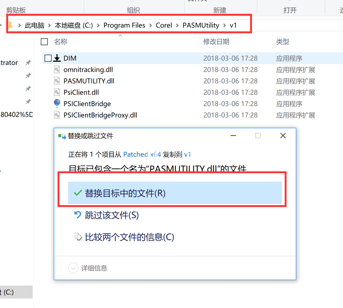This screenshot has width=343, height=308.
Task: Open the breadcrumb chevron after Corel
Action: [x=177, y=25]
